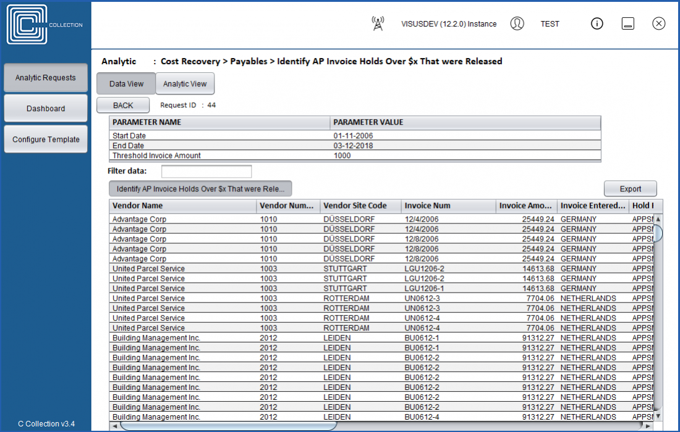This screenshot has height=432, width=680.
Task: Click the vertical scrollbar down arrow
Action: tap(658, 416)
